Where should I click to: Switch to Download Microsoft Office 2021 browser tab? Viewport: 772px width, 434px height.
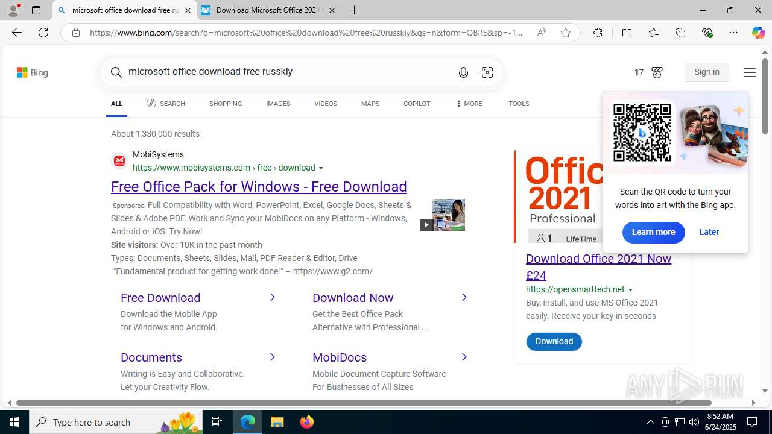tap(268, 10)
